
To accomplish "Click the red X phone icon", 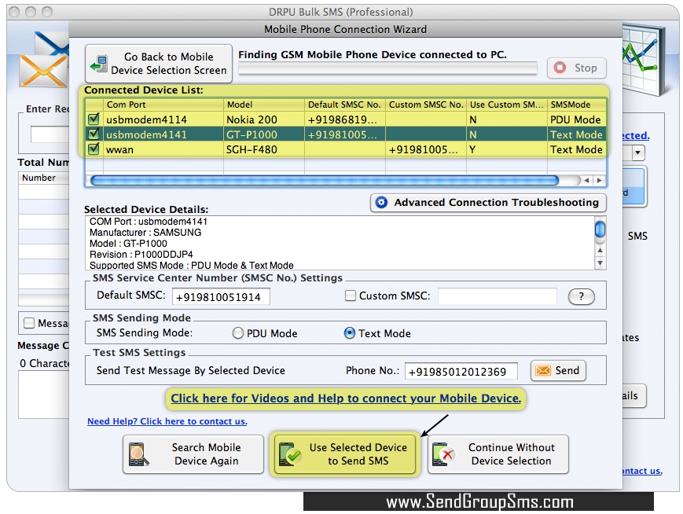I will pos(443,454).
